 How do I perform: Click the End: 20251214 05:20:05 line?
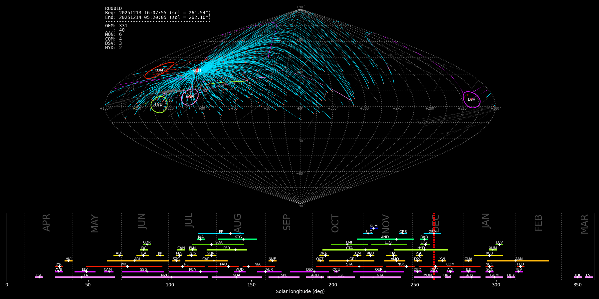coord(158,17)
